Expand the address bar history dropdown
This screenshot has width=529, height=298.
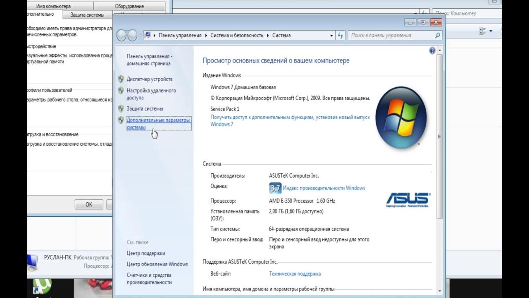[x=331, y=36]
